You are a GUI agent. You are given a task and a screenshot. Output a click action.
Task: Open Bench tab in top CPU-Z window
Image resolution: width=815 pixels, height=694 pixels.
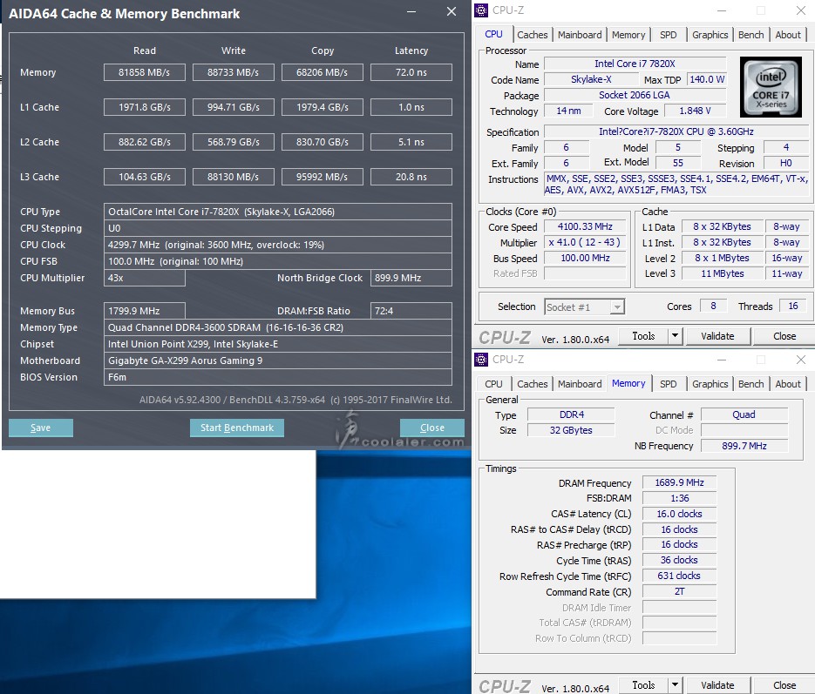751,35
